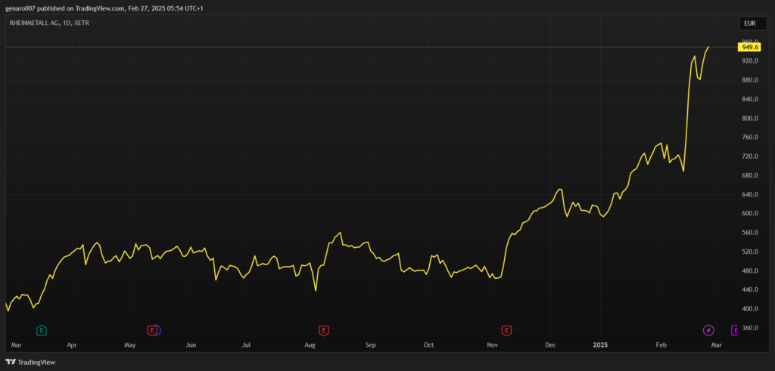775x371 pixels.
Task: Click the 640.0 price axis label
Action: pos(749,194)
